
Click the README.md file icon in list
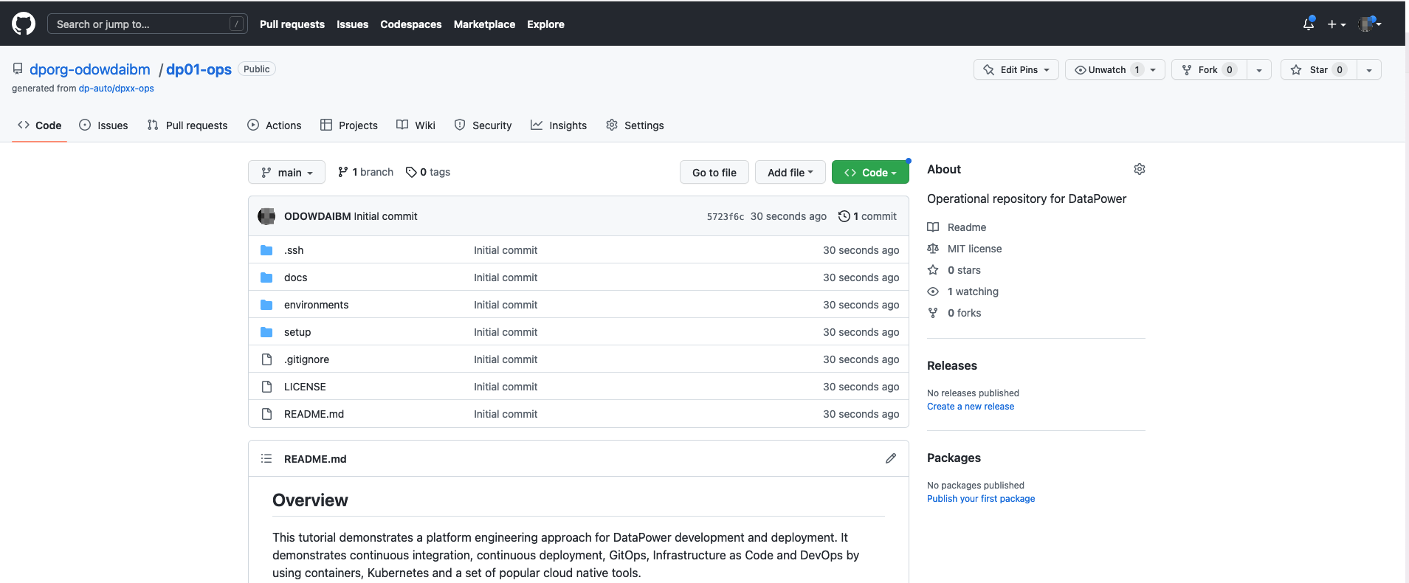pos(267,414)
